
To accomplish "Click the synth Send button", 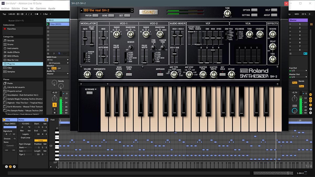I will click(x=112, y=16).
